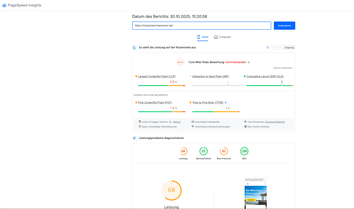This screenshot has height=209, width=354.
Task: Click the info icon near Nutzerseite heading
Action: coord(268,47)
